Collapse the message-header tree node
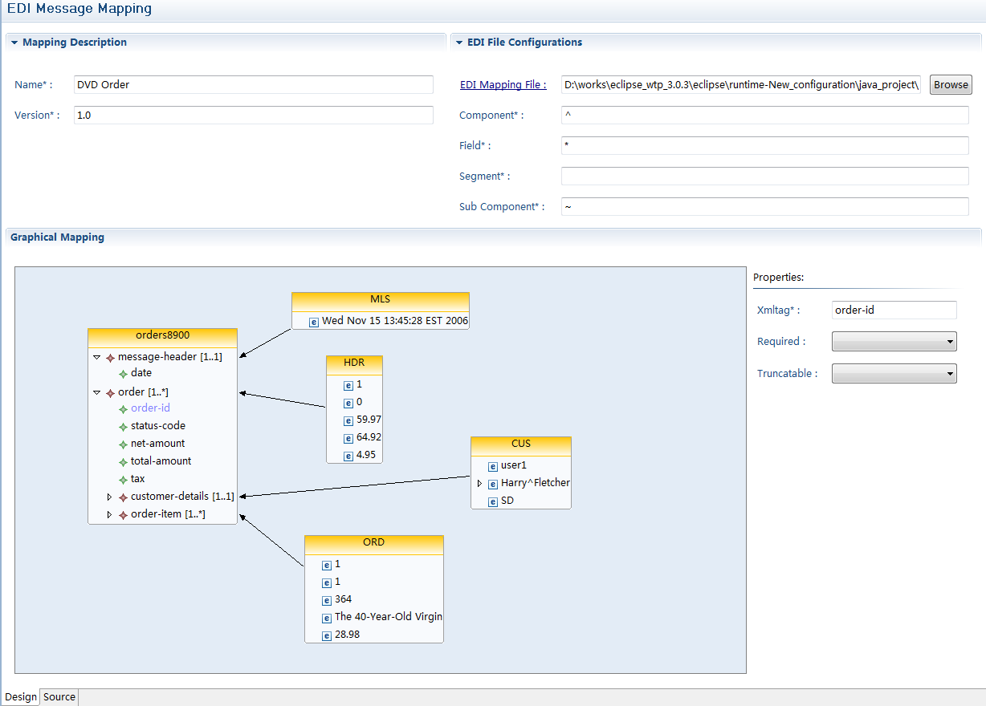This screenshot has width=986, height=706. click(x=97, y=357)
